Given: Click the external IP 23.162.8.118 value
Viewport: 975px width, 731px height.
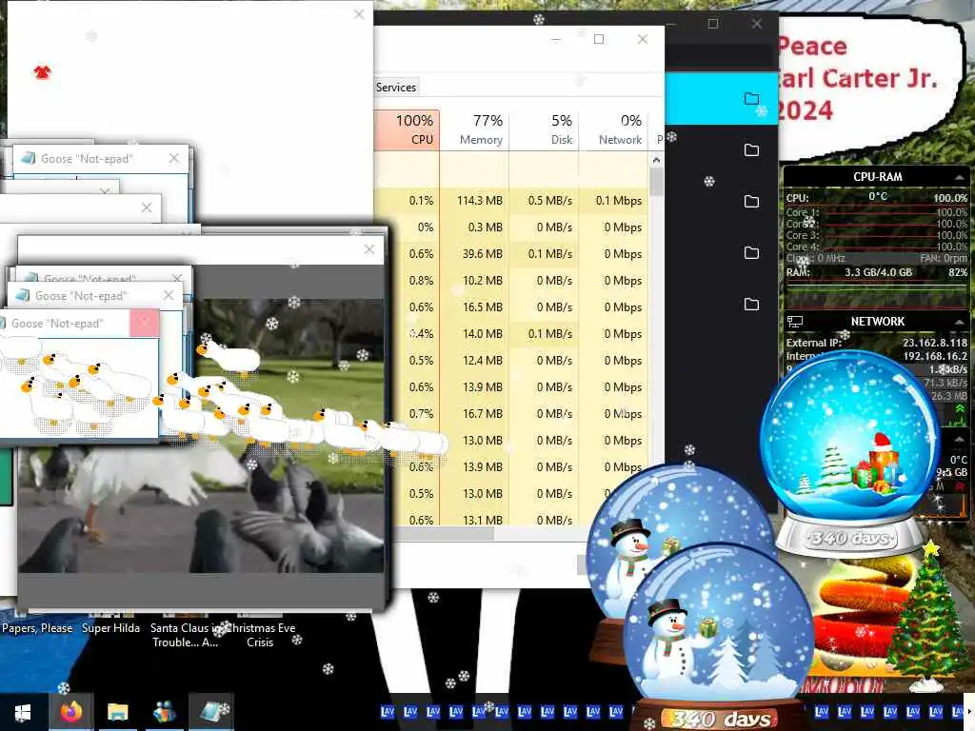Looking at the screenshot, I should 935,343.
